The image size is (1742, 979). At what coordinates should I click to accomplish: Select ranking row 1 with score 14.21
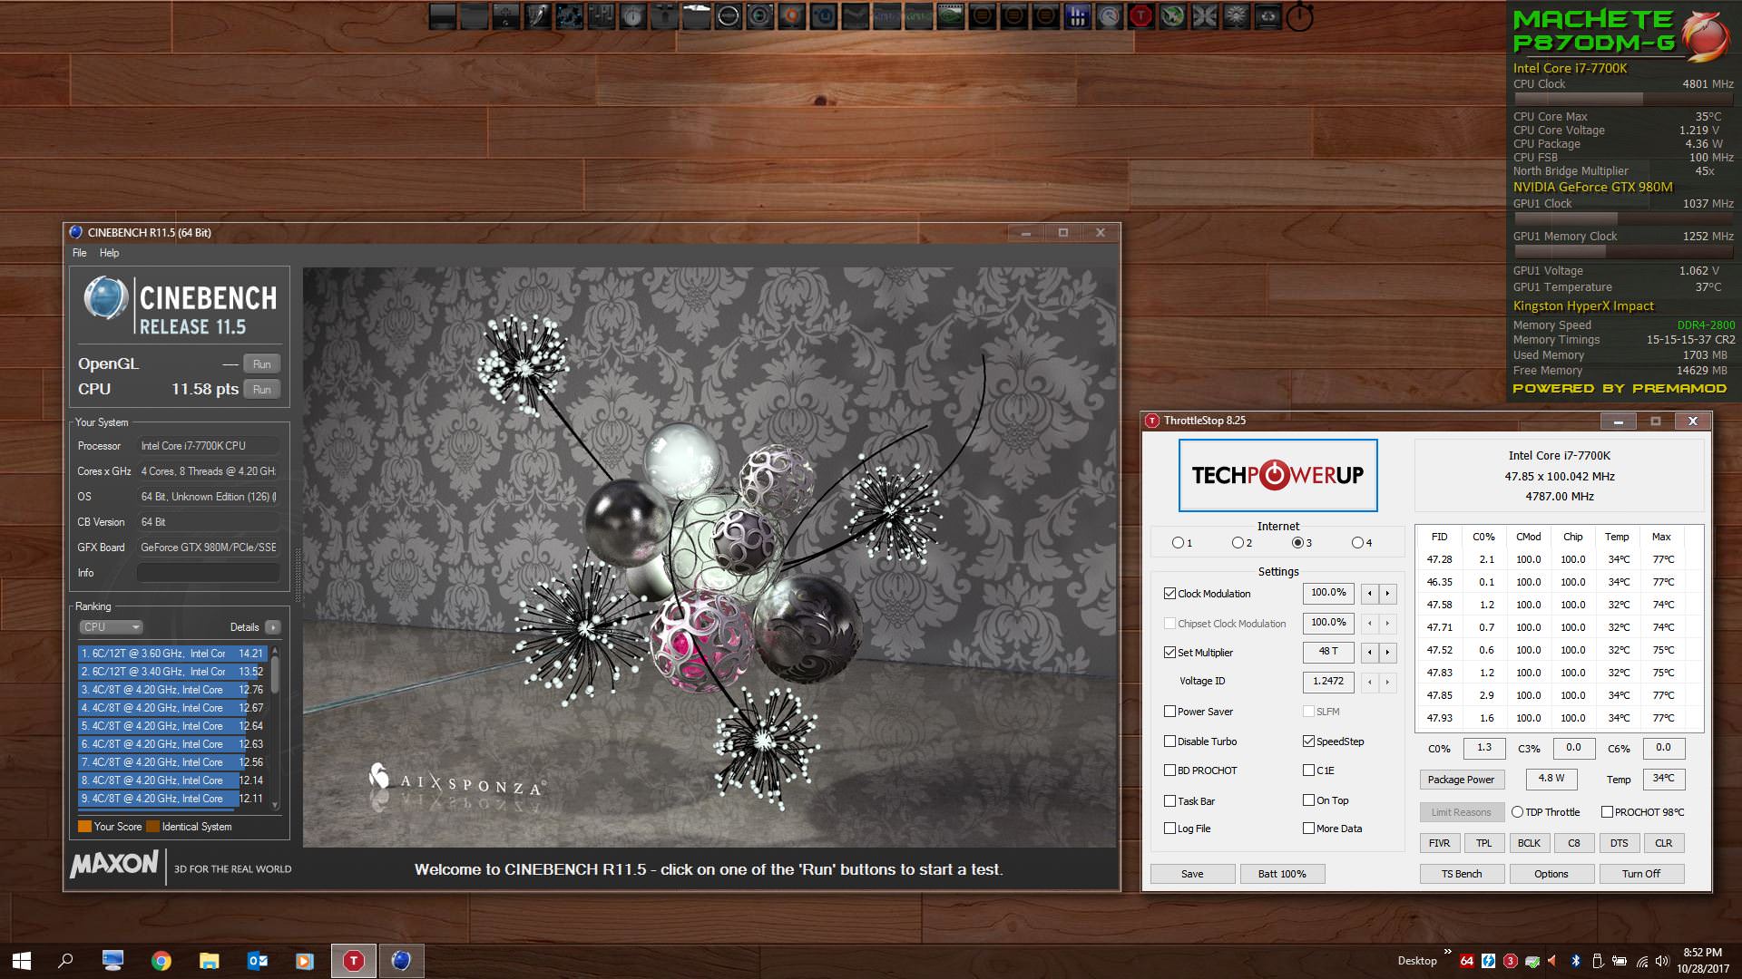[x=172, y=654]
